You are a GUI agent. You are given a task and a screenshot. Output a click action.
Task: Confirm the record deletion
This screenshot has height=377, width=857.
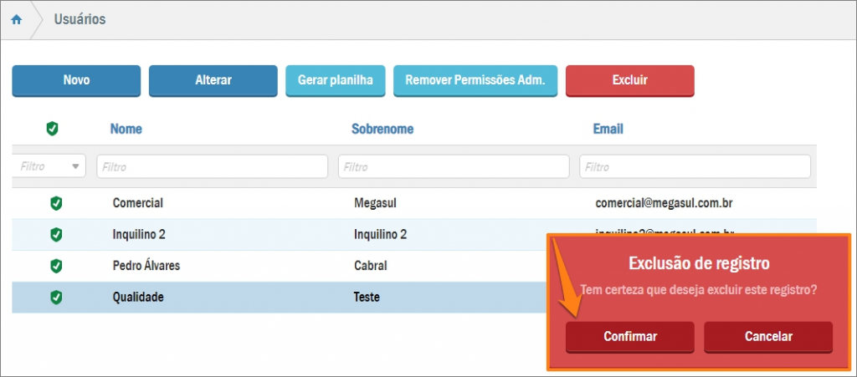629,337
